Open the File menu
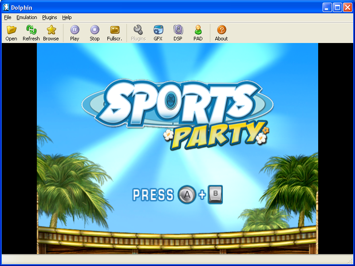 coord(8,17)
